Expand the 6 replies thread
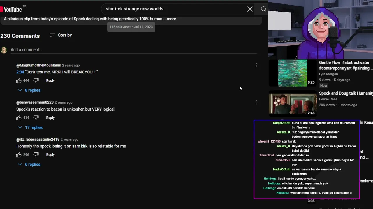 (29, 165)
